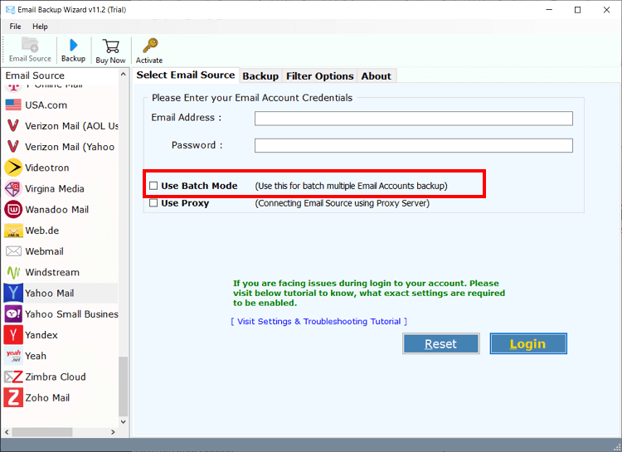Click the Reset button
622x452 pixels.
click(x=440, y=343)
